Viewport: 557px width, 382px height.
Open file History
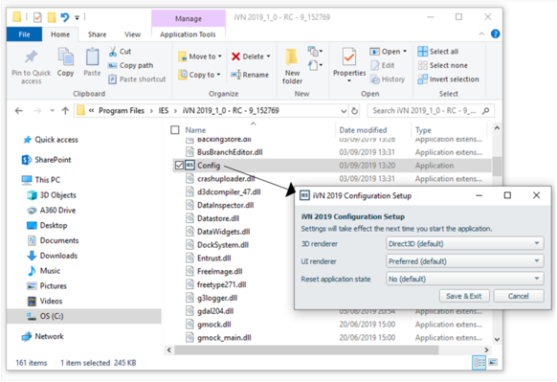click(x=388, y=79)
